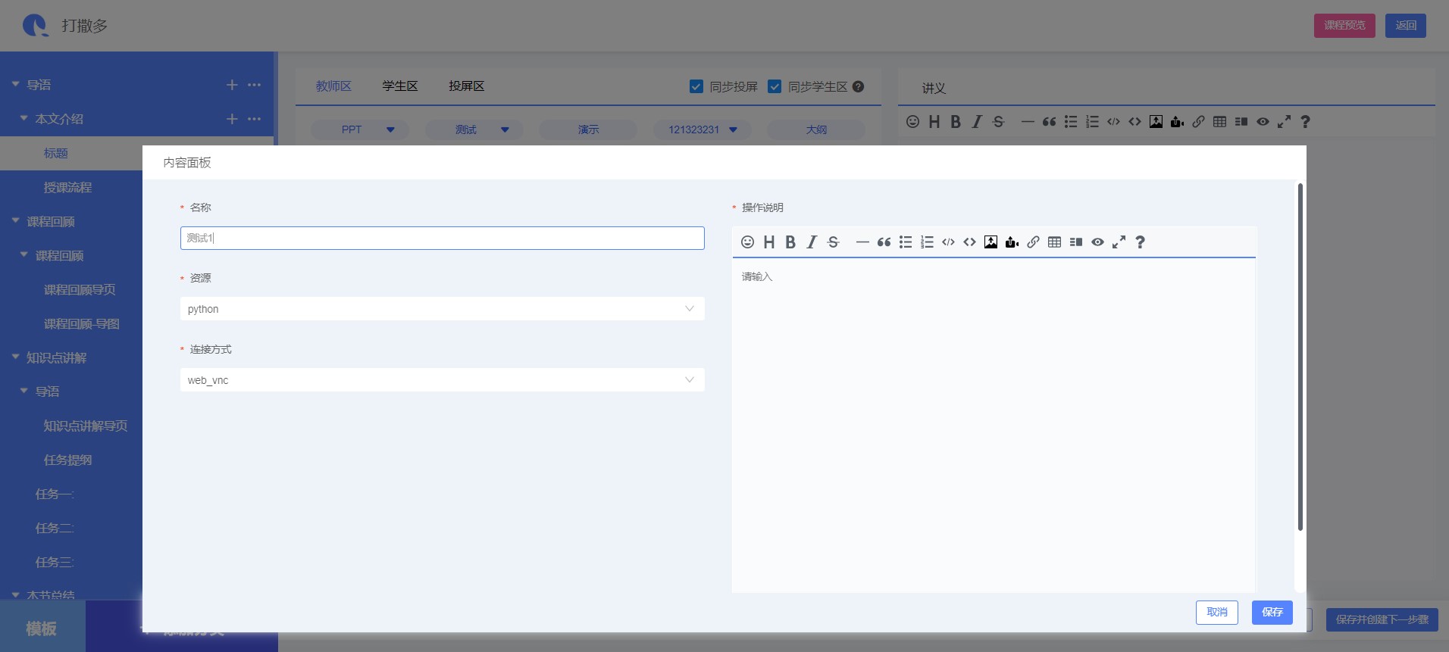Click 操作说明 text area placeholder 请输入
This screenshot has height=652, width=1449.
click(757, 276)
